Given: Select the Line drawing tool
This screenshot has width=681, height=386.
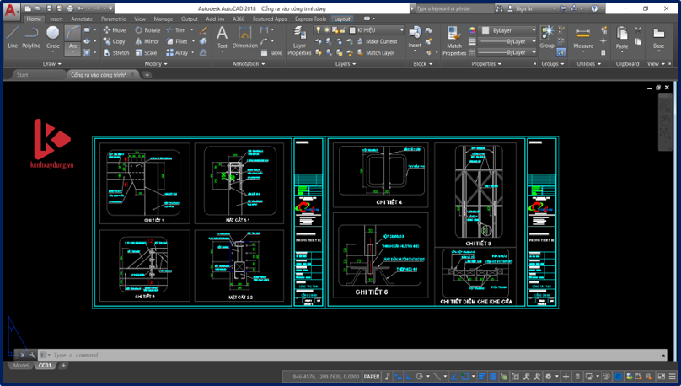Looking at the screenshot, I should pos(12,35).
